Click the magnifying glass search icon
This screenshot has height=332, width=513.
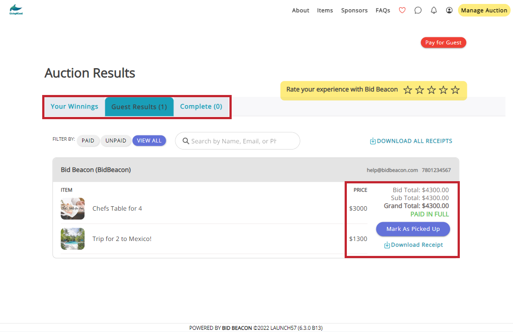(x=186, y=141)
